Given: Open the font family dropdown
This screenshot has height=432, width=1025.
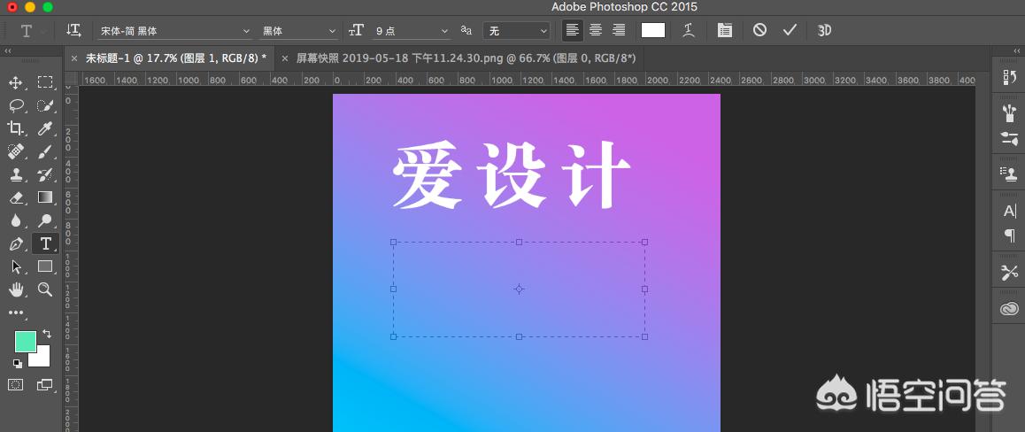Looking at the screenshot, I should pyautogui.click(x=174, y=31).
